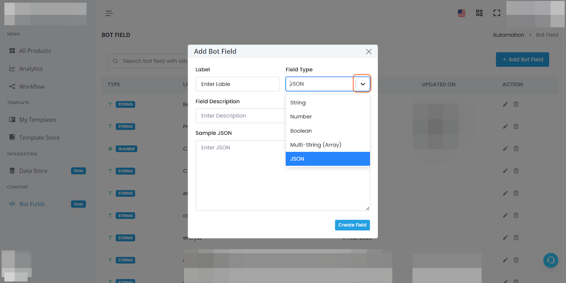Close the Add Bot Field dialog

tap(369, 51)
